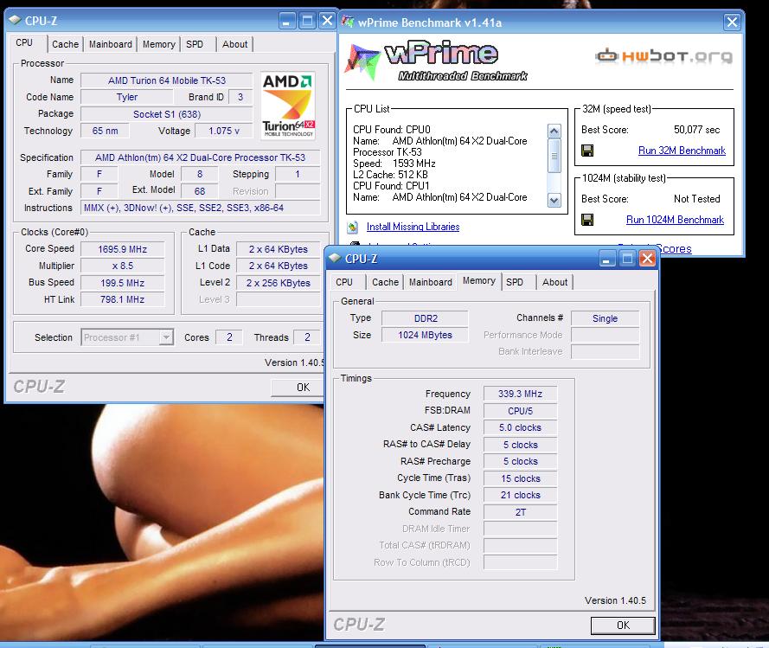Click the Multiplier value x 8.5

[x=123, y=266]
